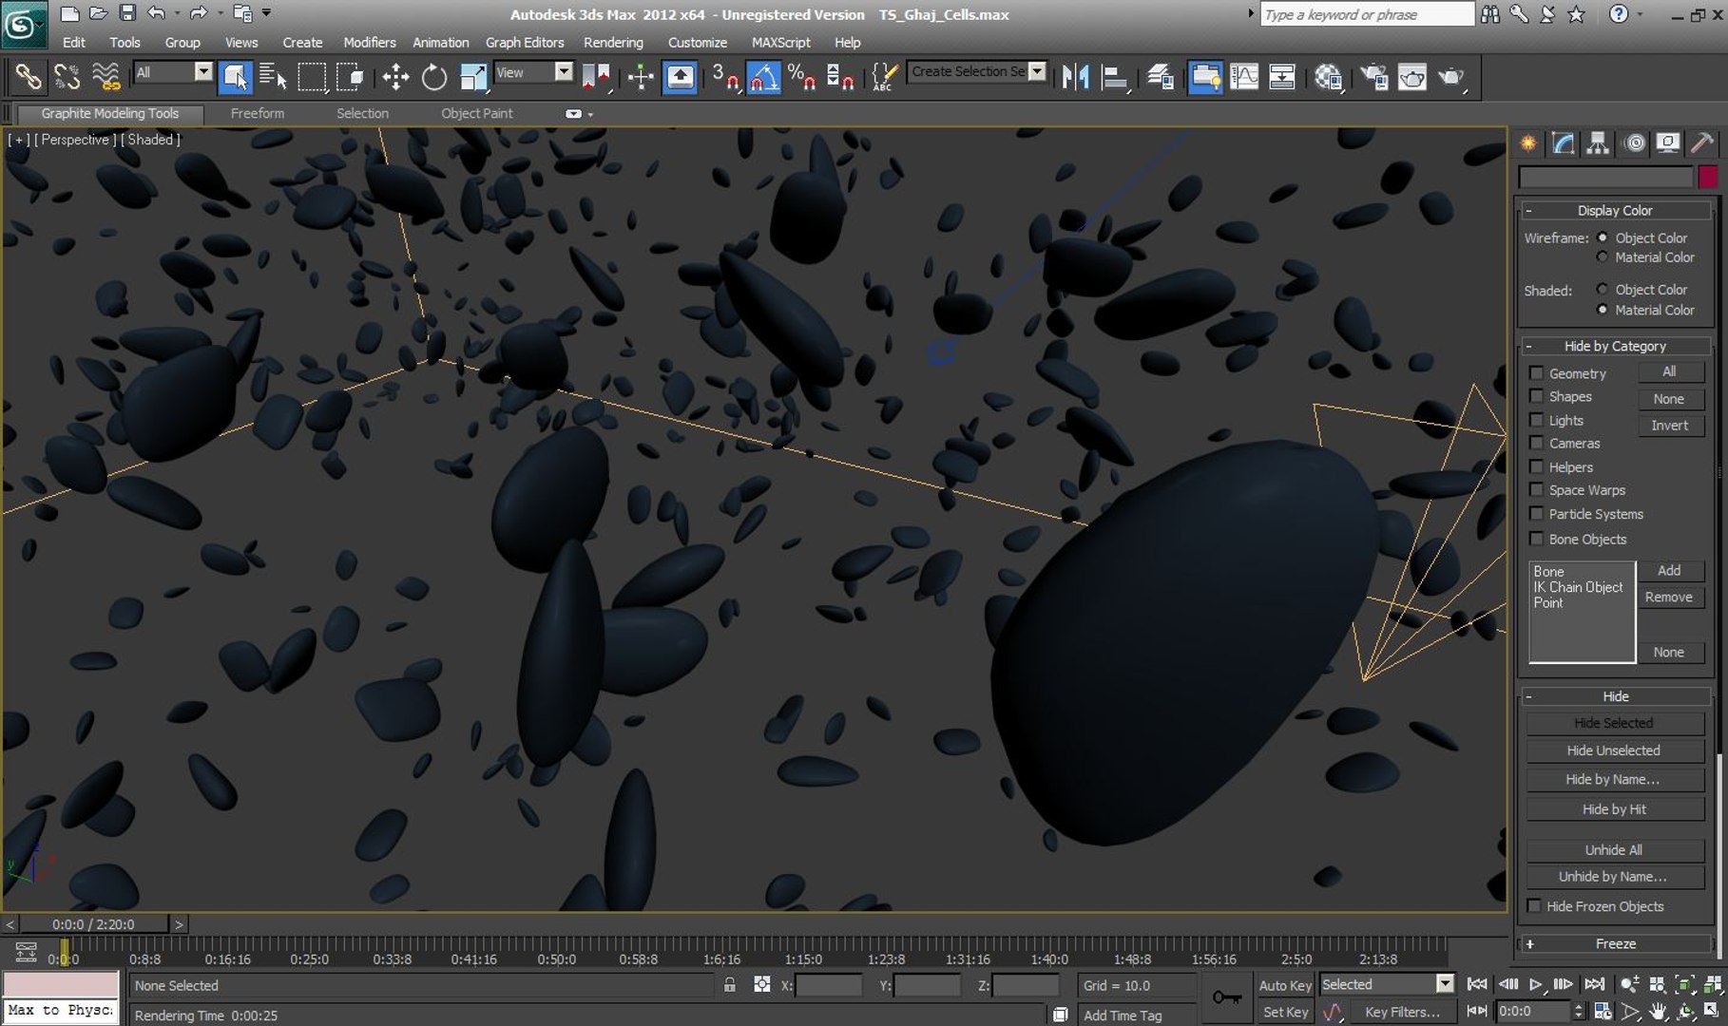Click the time slider 0:0:0 / 2:20:0
The height and width of the screenshot is (1026, 1728).
(x=93, y=923)
